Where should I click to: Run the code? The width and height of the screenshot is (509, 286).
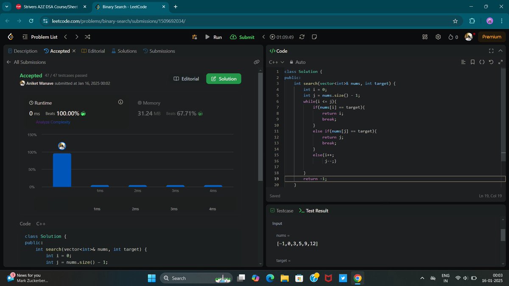pyautogui.click(x=213, y=37)
